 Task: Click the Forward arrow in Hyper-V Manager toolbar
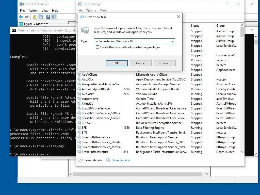click(26, 17)
